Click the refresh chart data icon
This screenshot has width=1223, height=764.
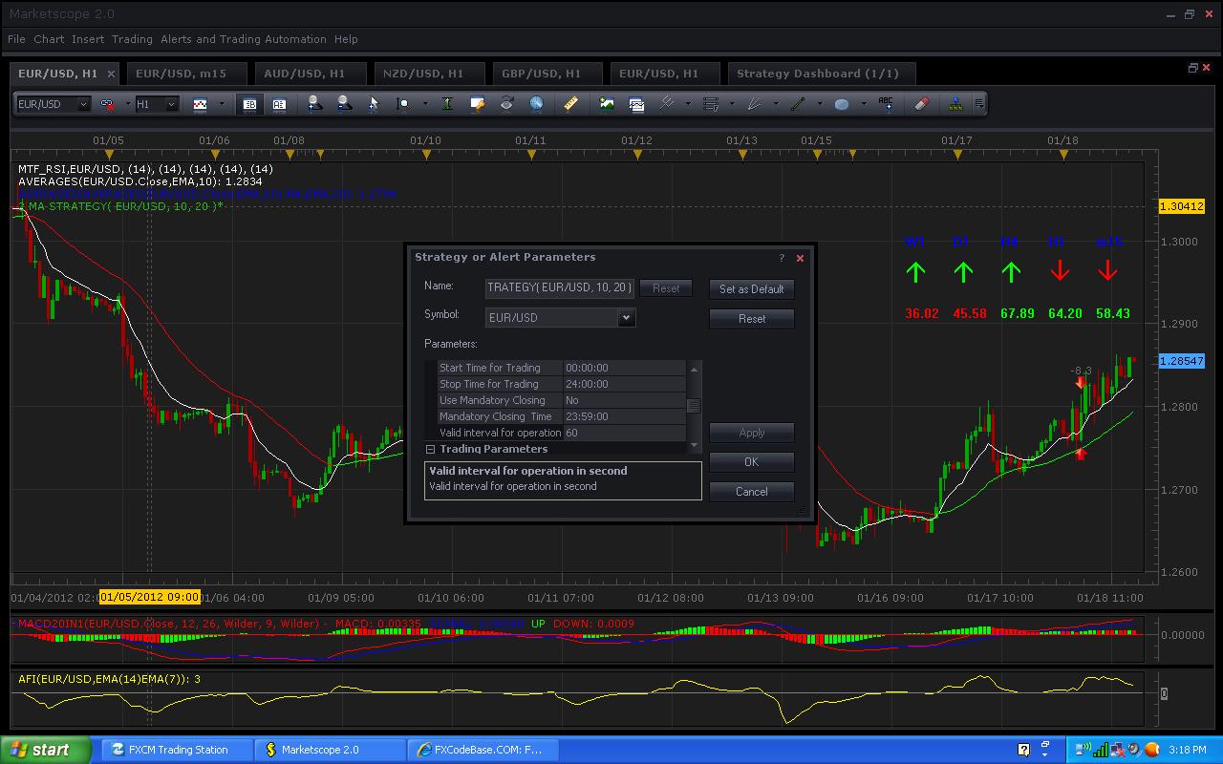tap(506, 104)
